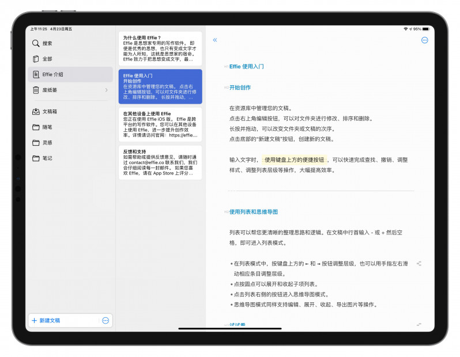460x357 pixels.
Task: Expand the 废纸篓 chevron arrow
Action: [x=106, y=90]
